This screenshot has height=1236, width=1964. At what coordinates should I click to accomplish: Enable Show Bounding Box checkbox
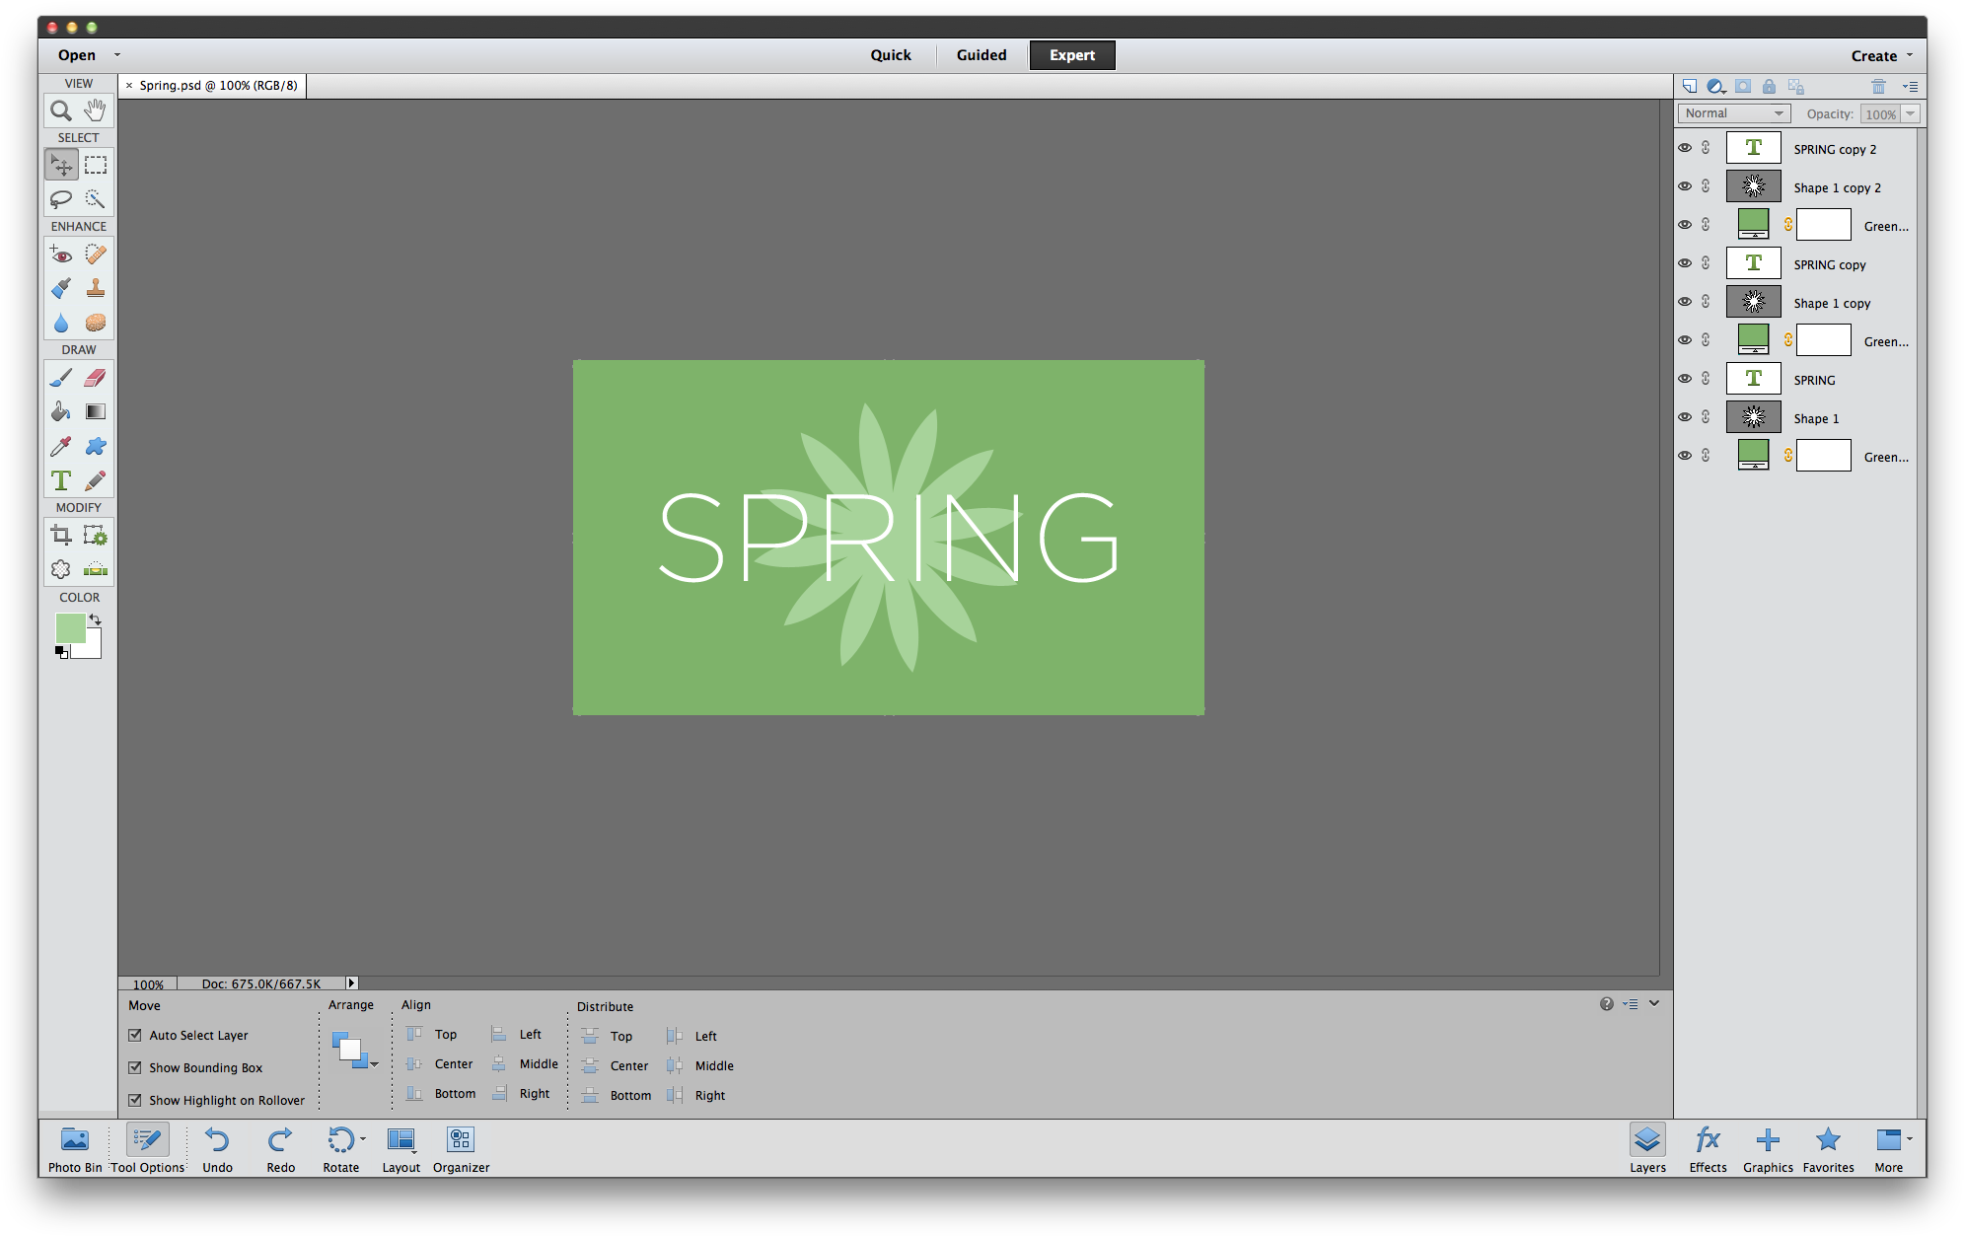pyautogui.click(x=134, y=1066)
